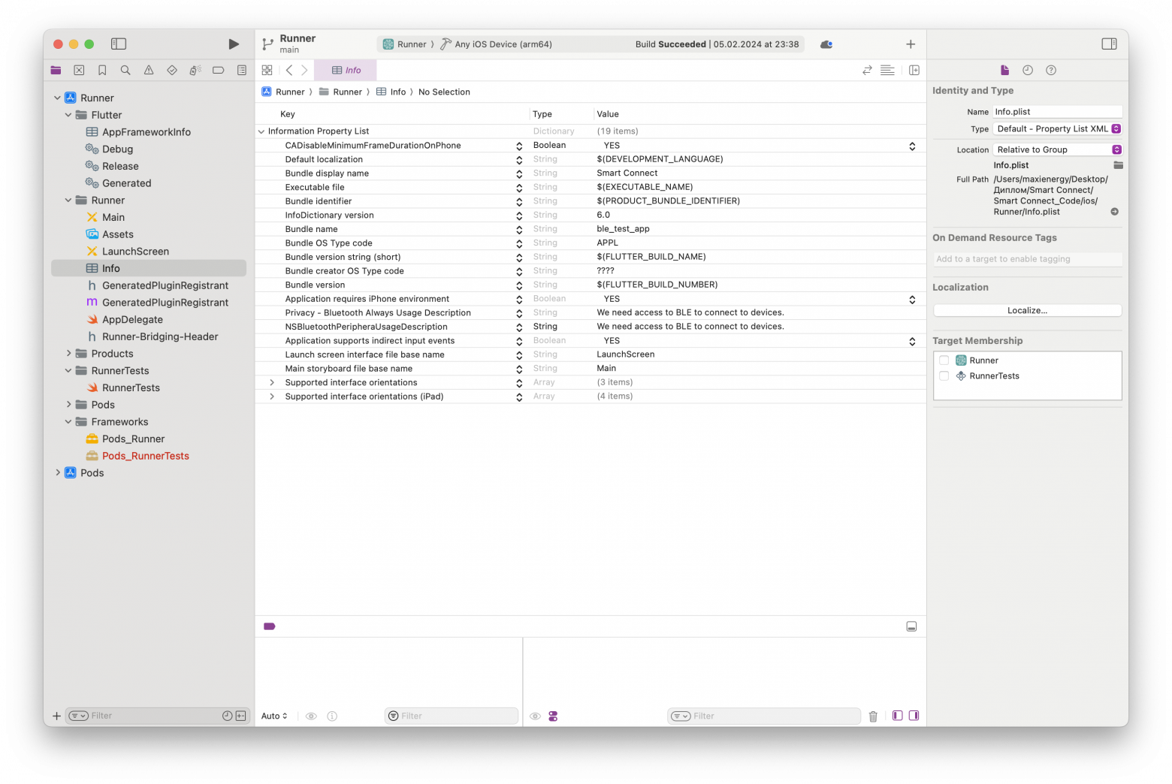Expand Supported interface orientations row
Viewport: 1172px width, 784px height.
pos(272,382)
